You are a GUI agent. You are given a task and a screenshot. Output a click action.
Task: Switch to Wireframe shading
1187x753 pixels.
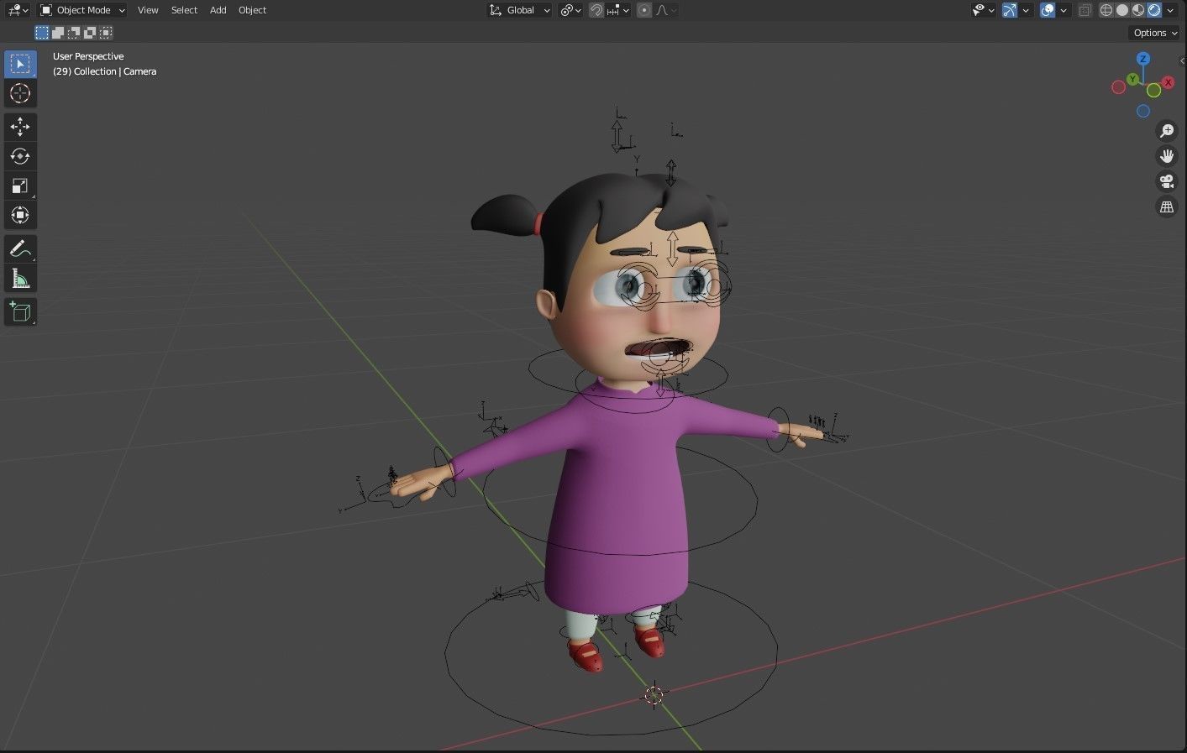[1106, 10]
